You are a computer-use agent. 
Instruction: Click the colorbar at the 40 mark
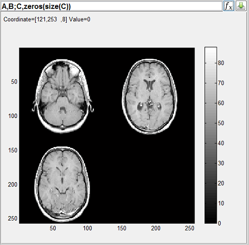tap(211, 143)
